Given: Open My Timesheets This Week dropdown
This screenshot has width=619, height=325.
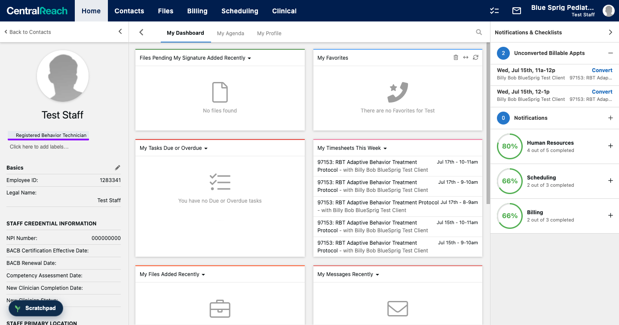Looking at the screenshot, I should coord(352,148).
